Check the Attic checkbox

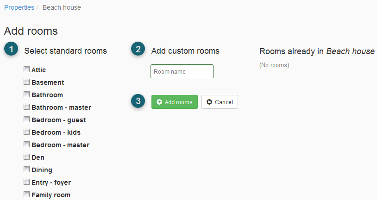[x=26, y=69]
